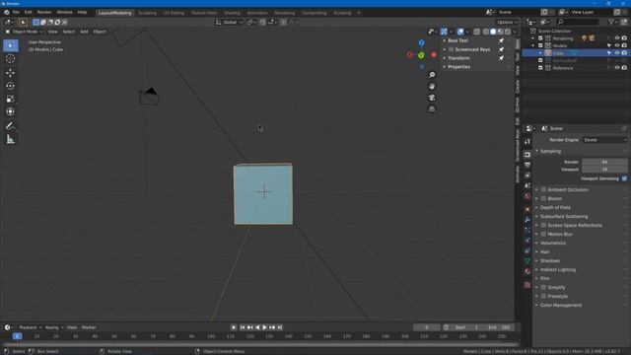Expand the Color Management panel
The height and width of the screenshot is (355, 631).
[561, 305]
